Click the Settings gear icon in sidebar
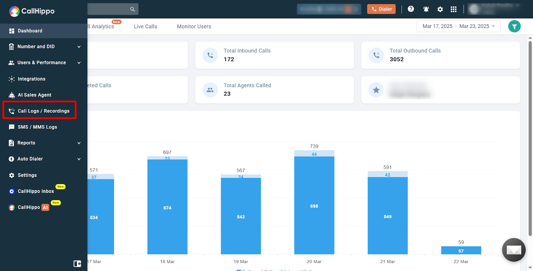 (12, 175)
